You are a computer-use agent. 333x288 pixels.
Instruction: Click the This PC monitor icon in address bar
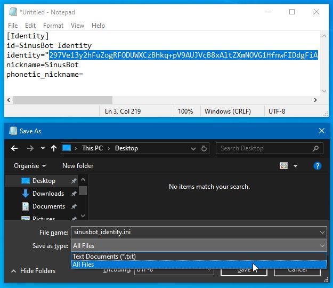pos(67,148)
